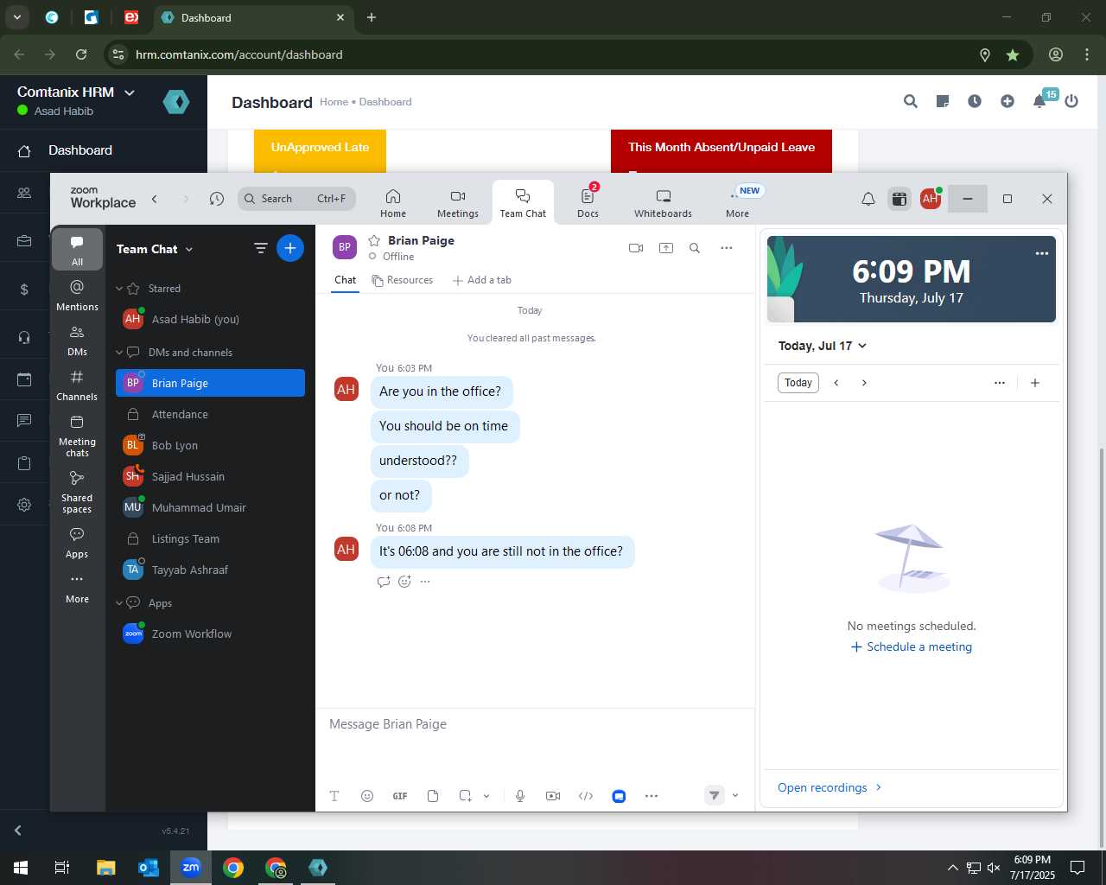Open chat with Bob Lyon
This screenshot has width=1106, height=885.
pyautogui.click(x=210, y=446)
